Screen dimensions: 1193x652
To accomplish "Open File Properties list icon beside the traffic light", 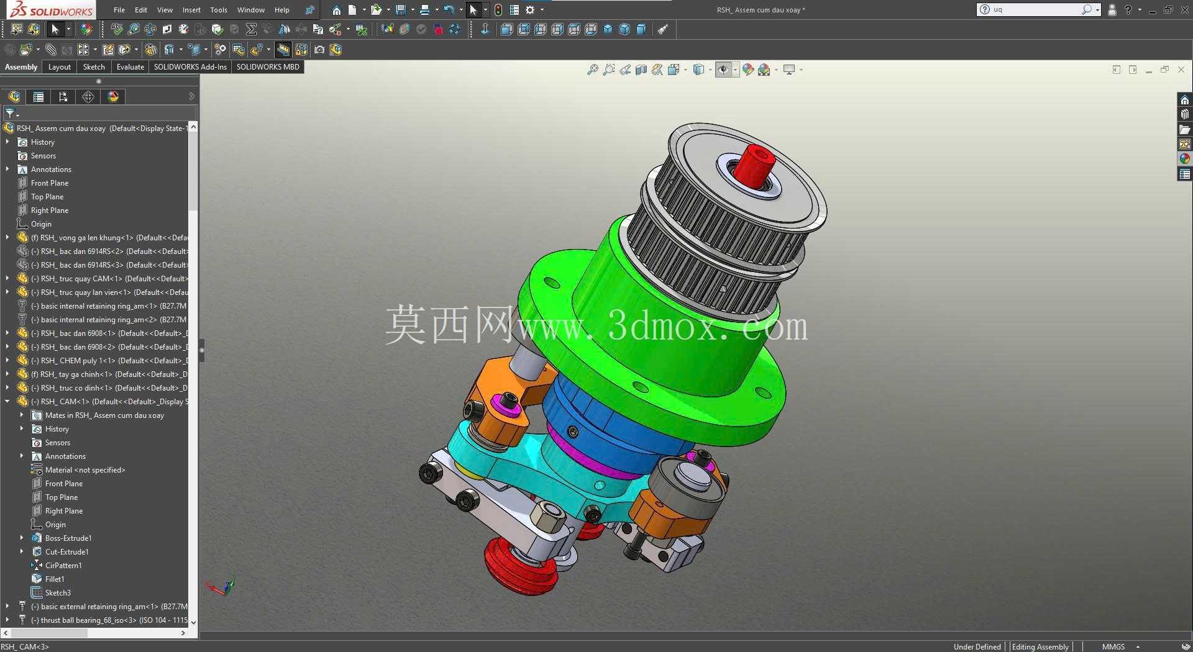I will click(514, 10).
